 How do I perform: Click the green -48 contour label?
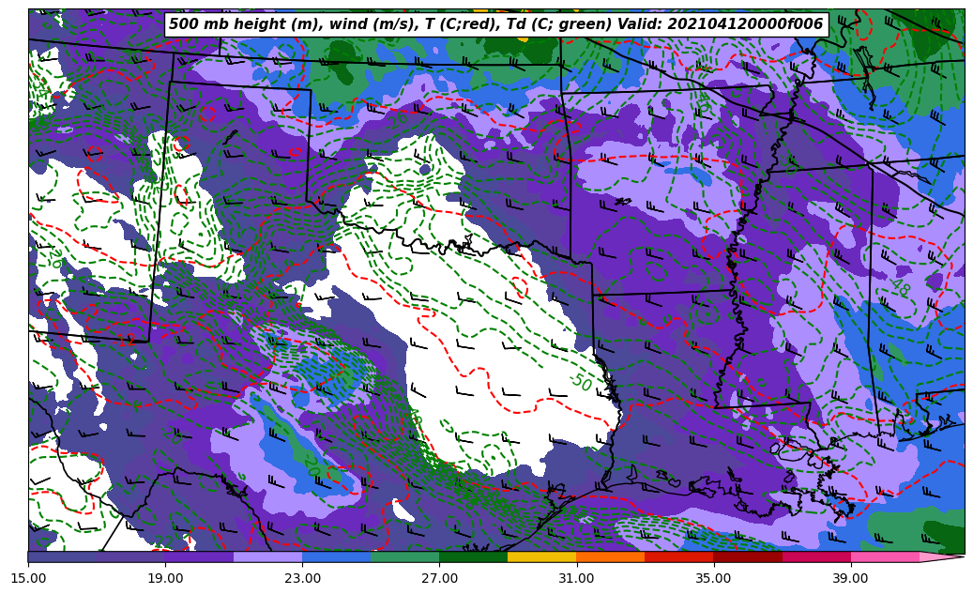tap(899, 287)
